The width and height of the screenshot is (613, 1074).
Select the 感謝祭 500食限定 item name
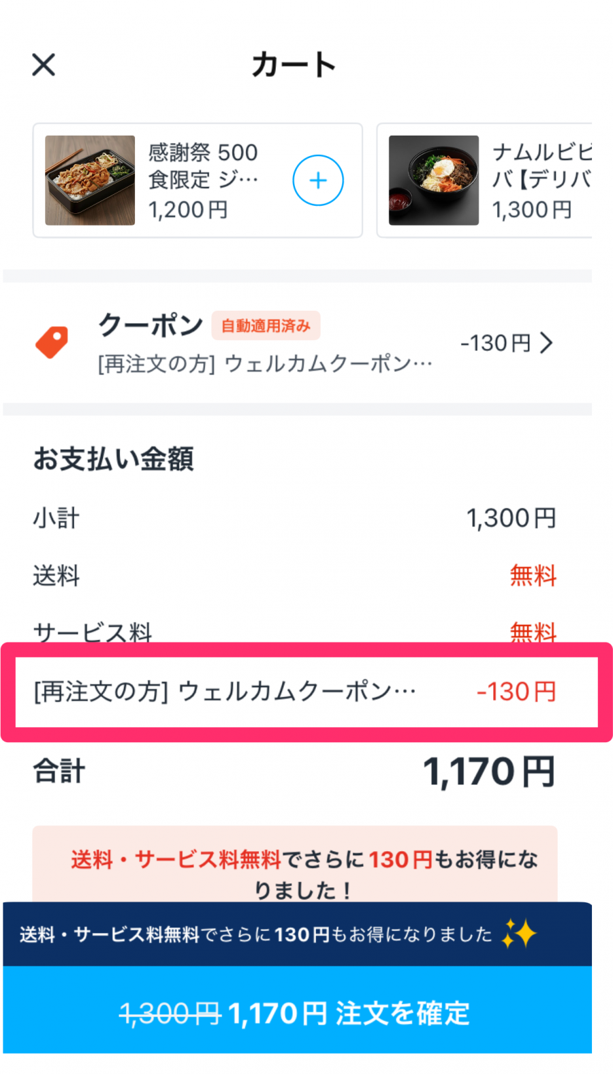[x=203, y=166]
